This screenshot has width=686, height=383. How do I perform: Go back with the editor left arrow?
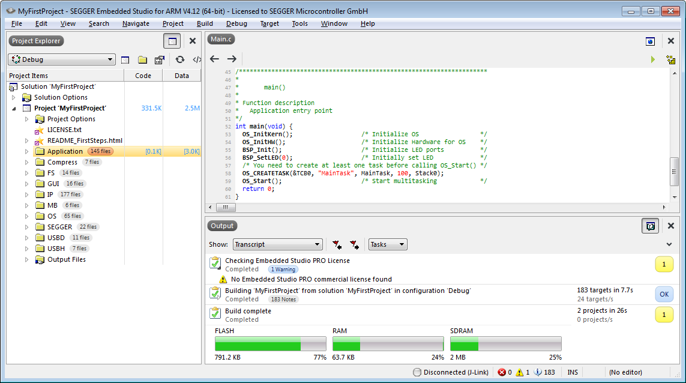[x=214, y=59]
